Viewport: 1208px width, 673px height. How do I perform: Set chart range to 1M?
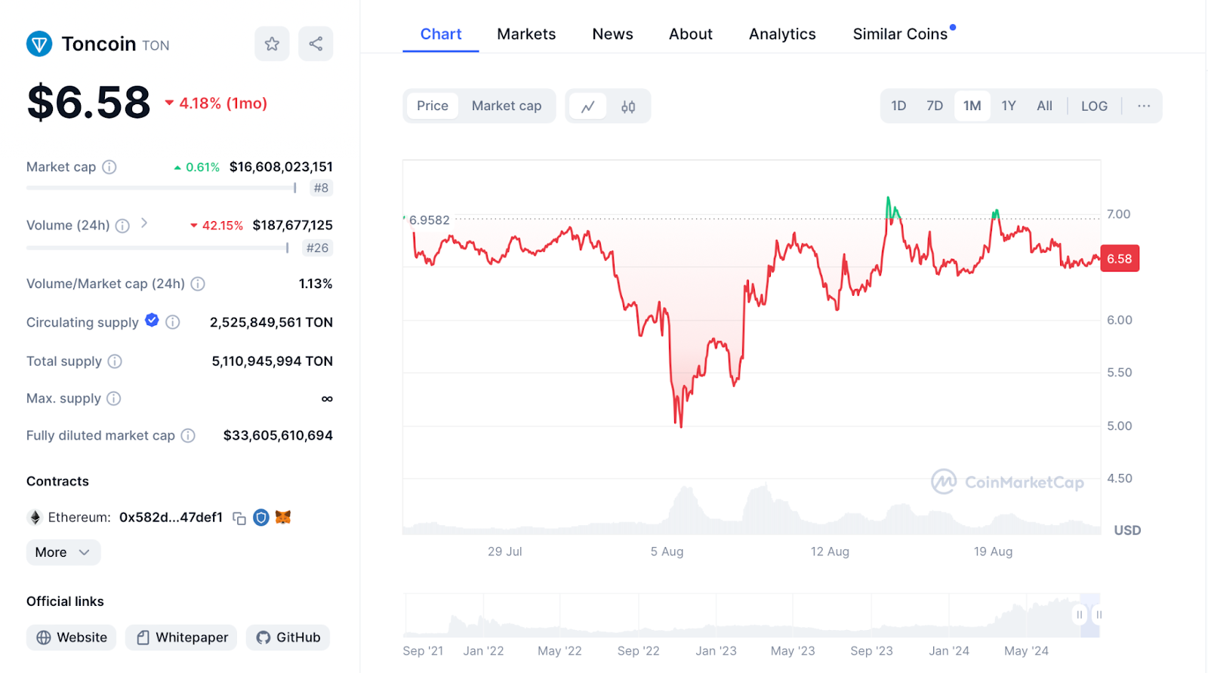pos(972,106)
